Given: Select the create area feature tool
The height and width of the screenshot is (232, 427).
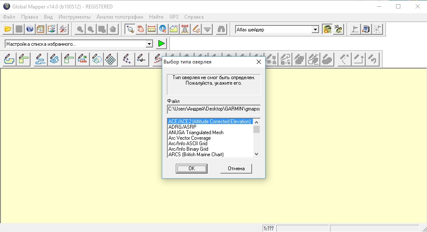Looking at the screenshot, I should click(x=9, y=59).
